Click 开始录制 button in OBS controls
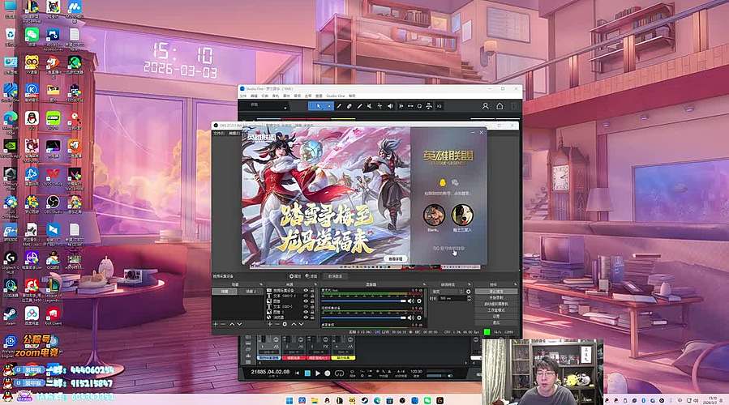Image resolution: width=729 pixels, height=405 pixels. tap(495, 297)
